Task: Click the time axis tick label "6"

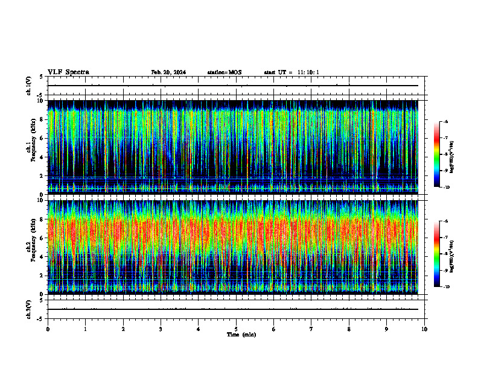Action: click(x=273, y=329)
